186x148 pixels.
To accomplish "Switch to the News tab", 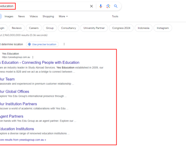I will tap(21, 16).
